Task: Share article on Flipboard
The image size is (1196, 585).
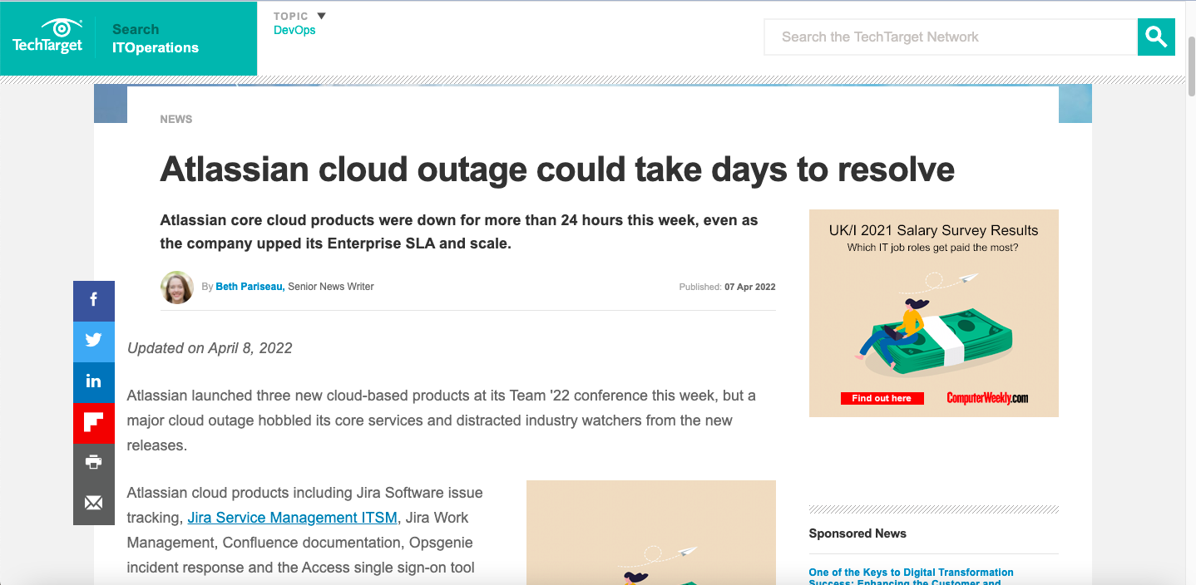Action: click(93, 422)
